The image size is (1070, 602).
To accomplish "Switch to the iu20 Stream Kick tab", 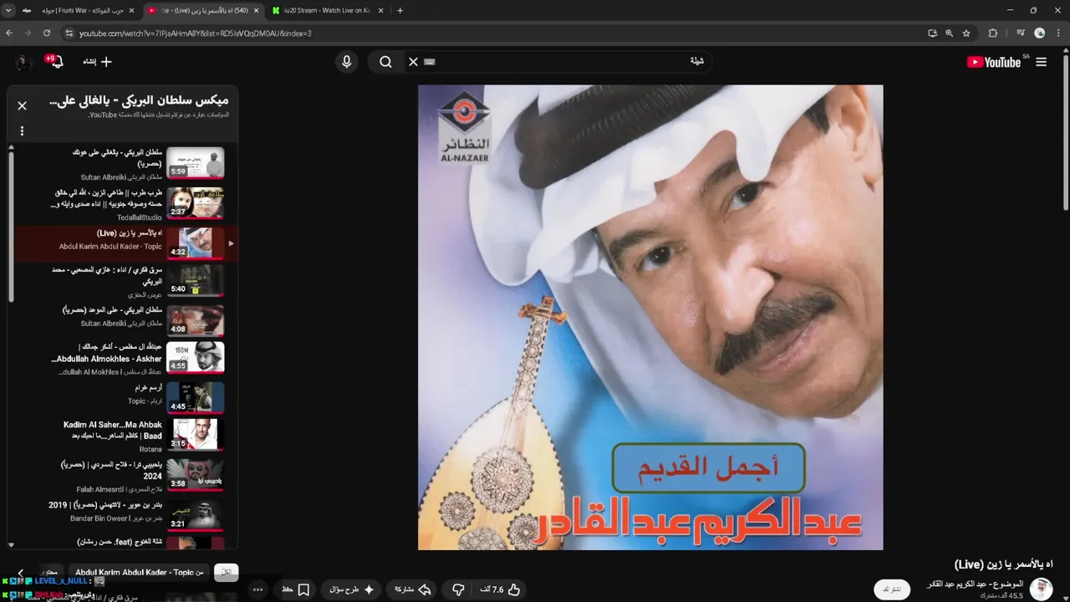I will pyautogui.click(x=329, y=10).
